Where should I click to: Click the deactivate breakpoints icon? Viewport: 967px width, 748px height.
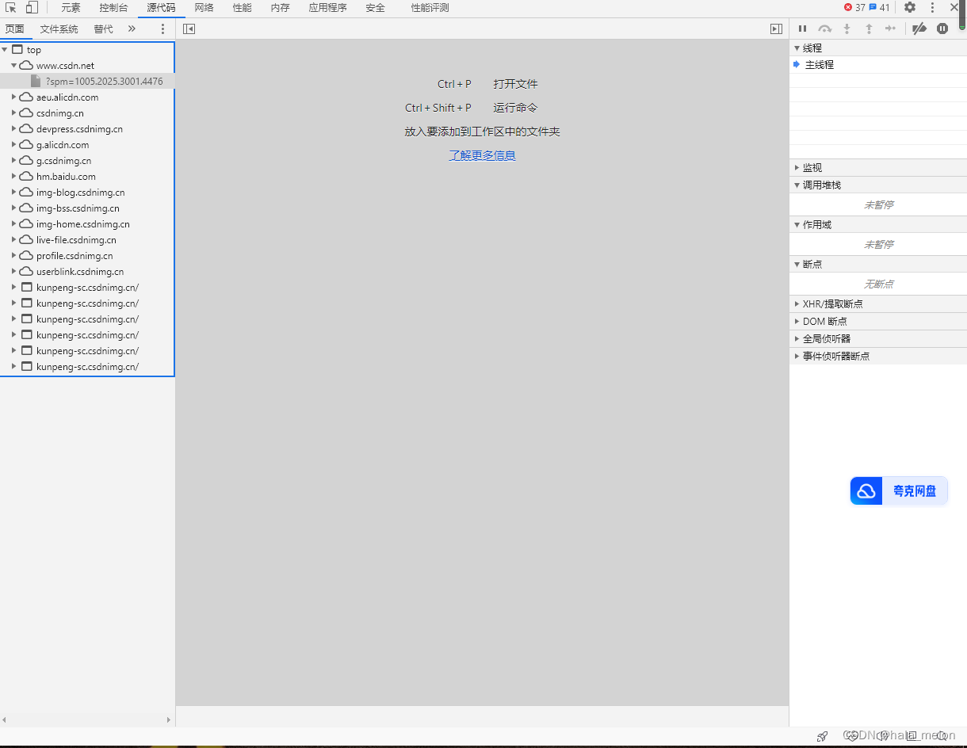(x=919, y=29)
